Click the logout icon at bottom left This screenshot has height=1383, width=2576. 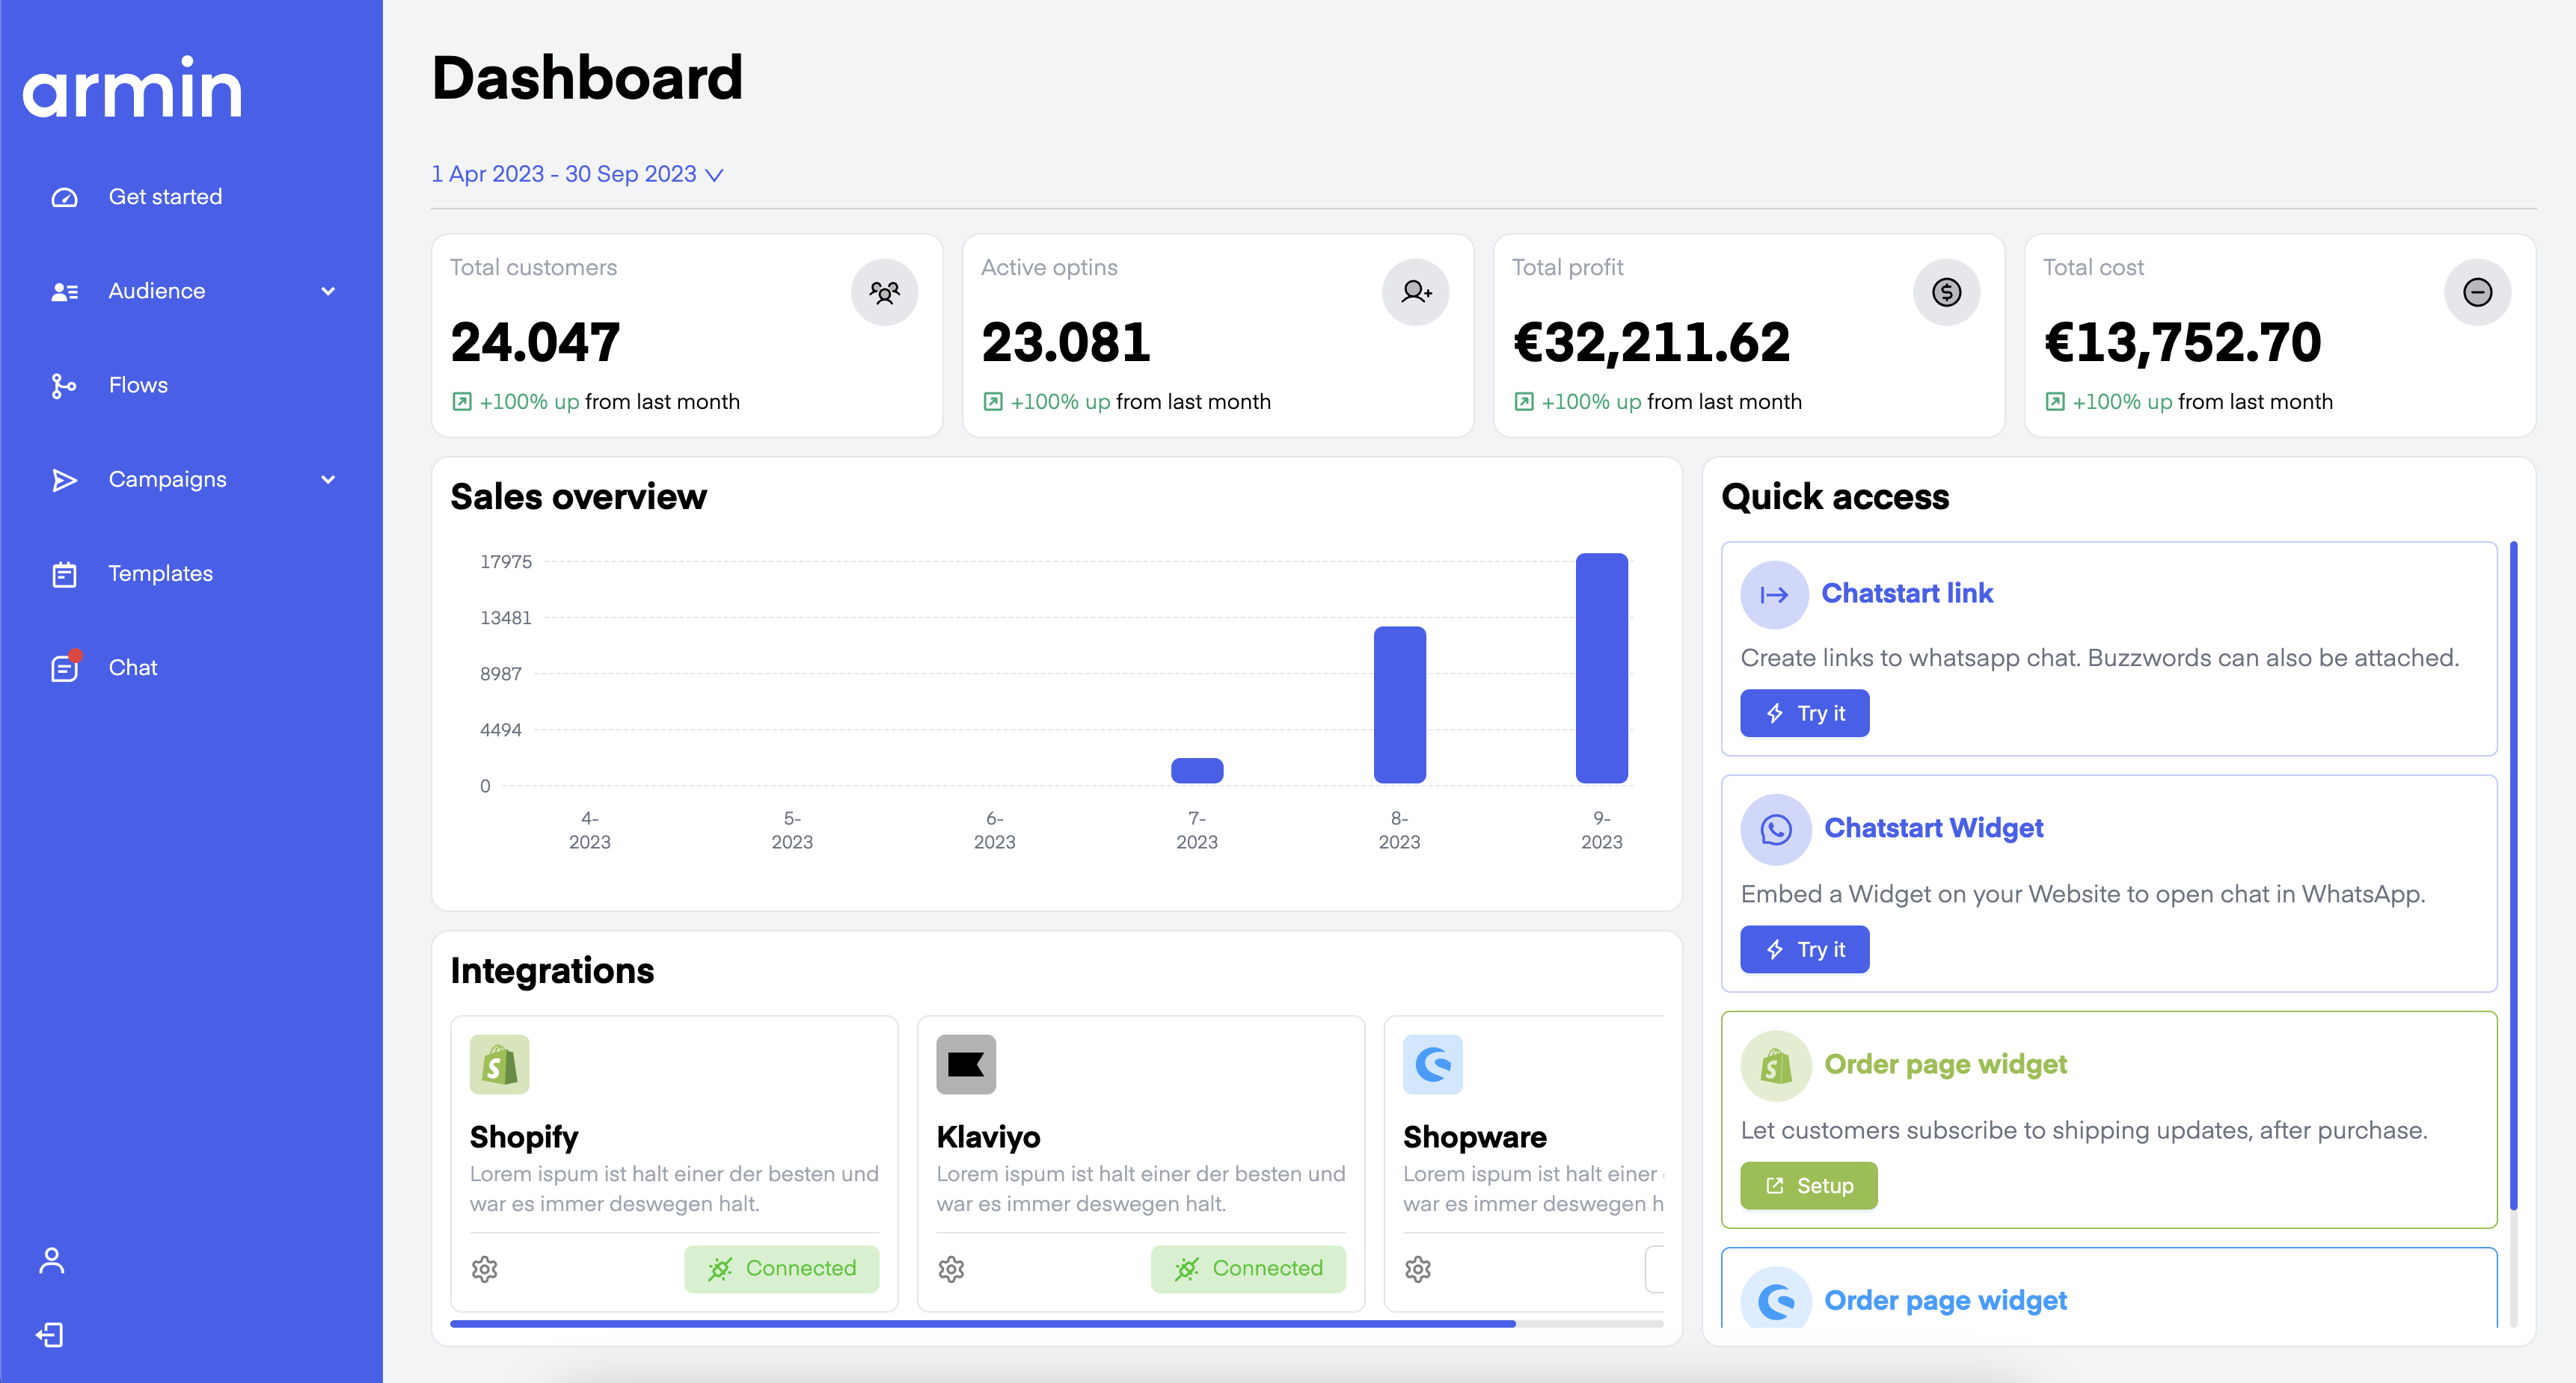click(51, 1335)
